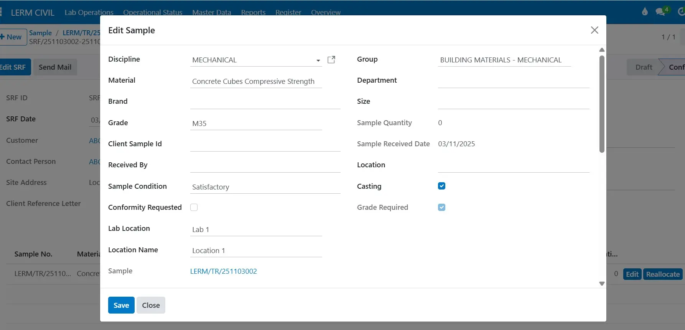
Task: Click the scrollbar down arrow in dialog
Action: tap(602, 284)
